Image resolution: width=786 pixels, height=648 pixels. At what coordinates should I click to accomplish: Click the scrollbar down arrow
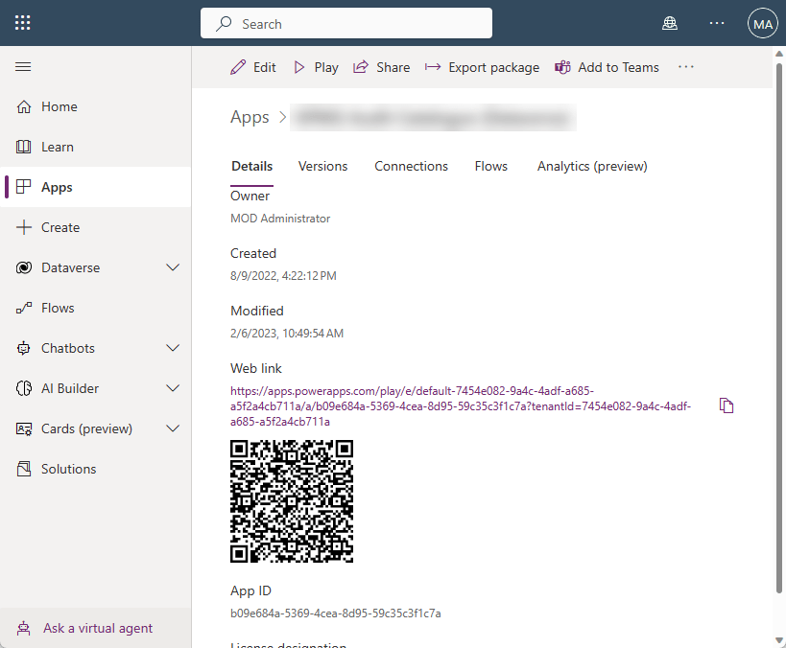coord(779,640)
